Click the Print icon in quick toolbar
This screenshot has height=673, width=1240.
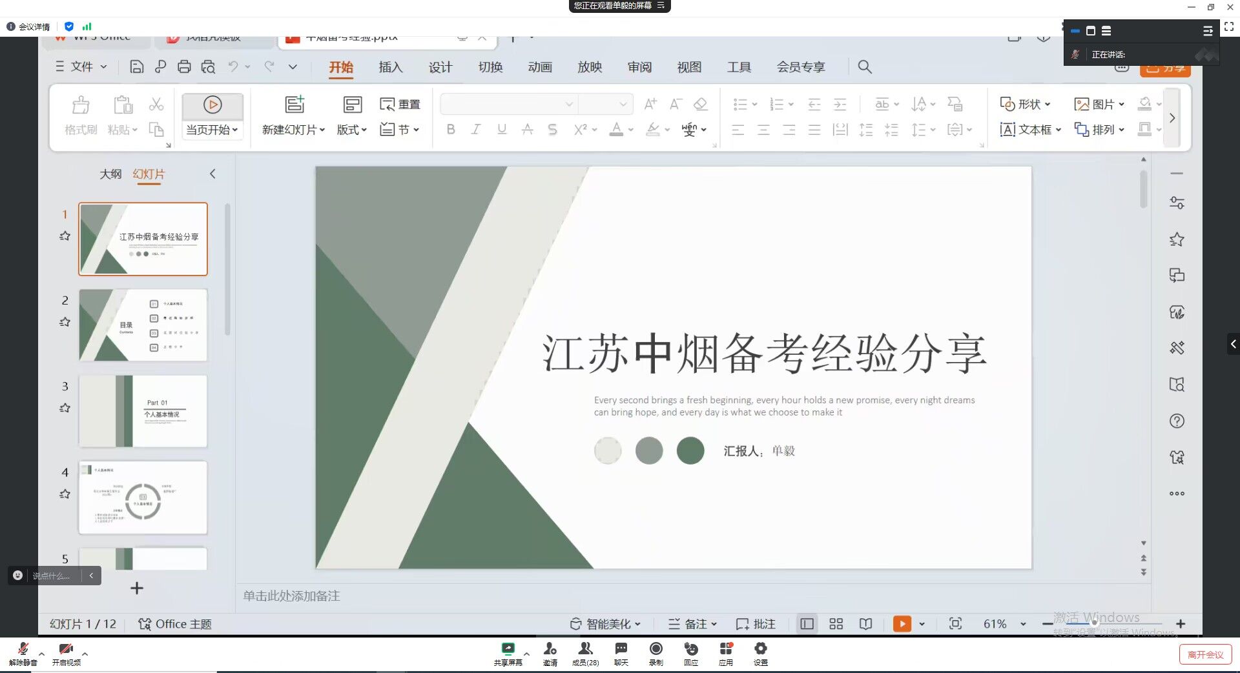(x=184, y=66)
